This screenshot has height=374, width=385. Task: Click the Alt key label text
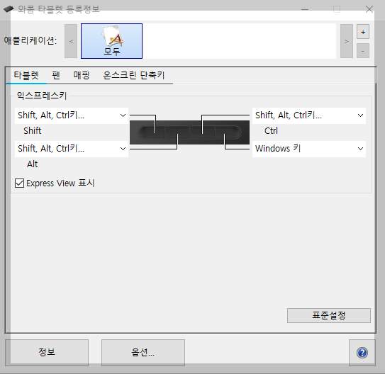(32, 164)
